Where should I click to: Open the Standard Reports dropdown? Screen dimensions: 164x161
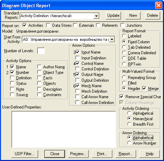coord(96,16)
